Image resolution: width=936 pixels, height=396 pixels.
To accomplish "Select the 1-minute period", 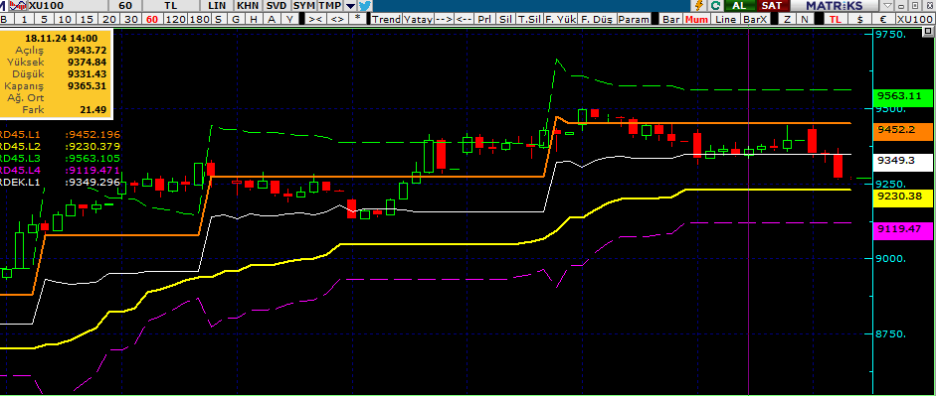I will pyautogui.click(x=25, y=19).
